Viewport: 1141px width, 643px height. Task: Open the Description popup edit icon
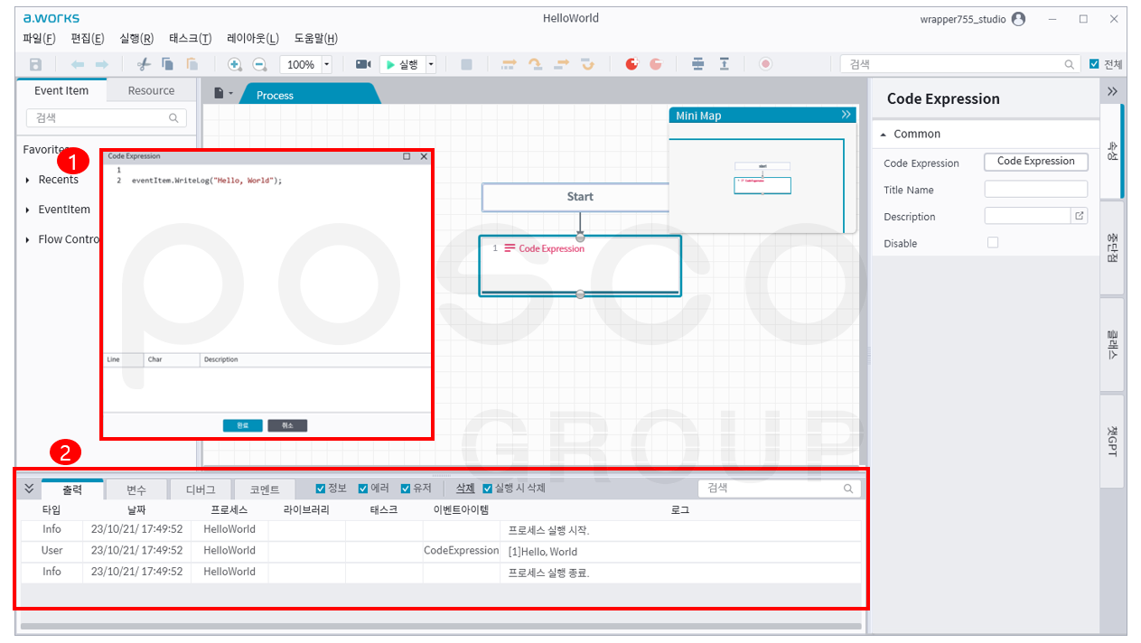click(1080, 216)
